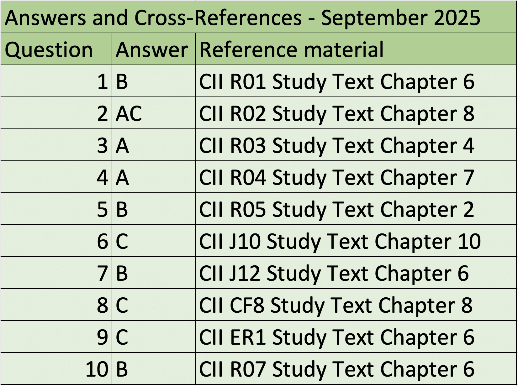
Task: Click 'CII ER1 Study Text Chapter 6' cell
Action: coord(355,337)
